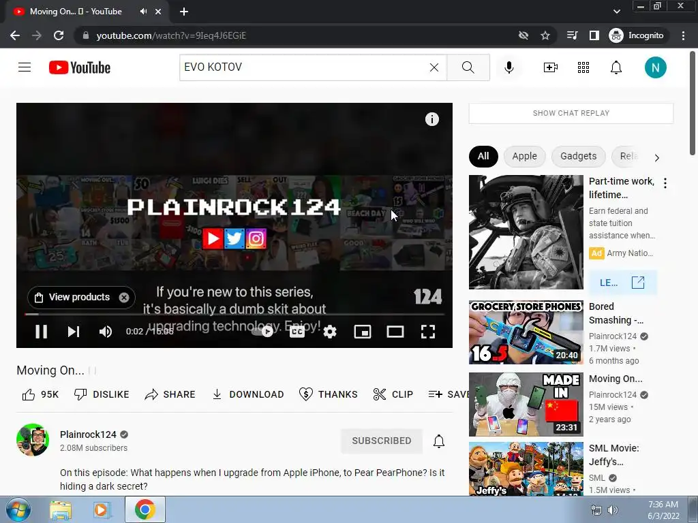Download the video
Screen dimensions: 698x523
(x=248, y=394)
